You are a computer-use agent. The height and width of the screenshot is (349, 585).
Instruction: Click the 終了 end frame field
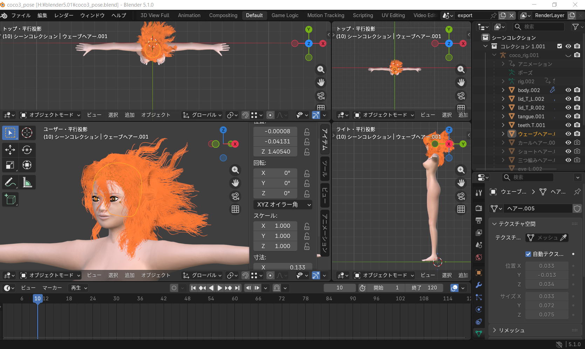(424, 288)
